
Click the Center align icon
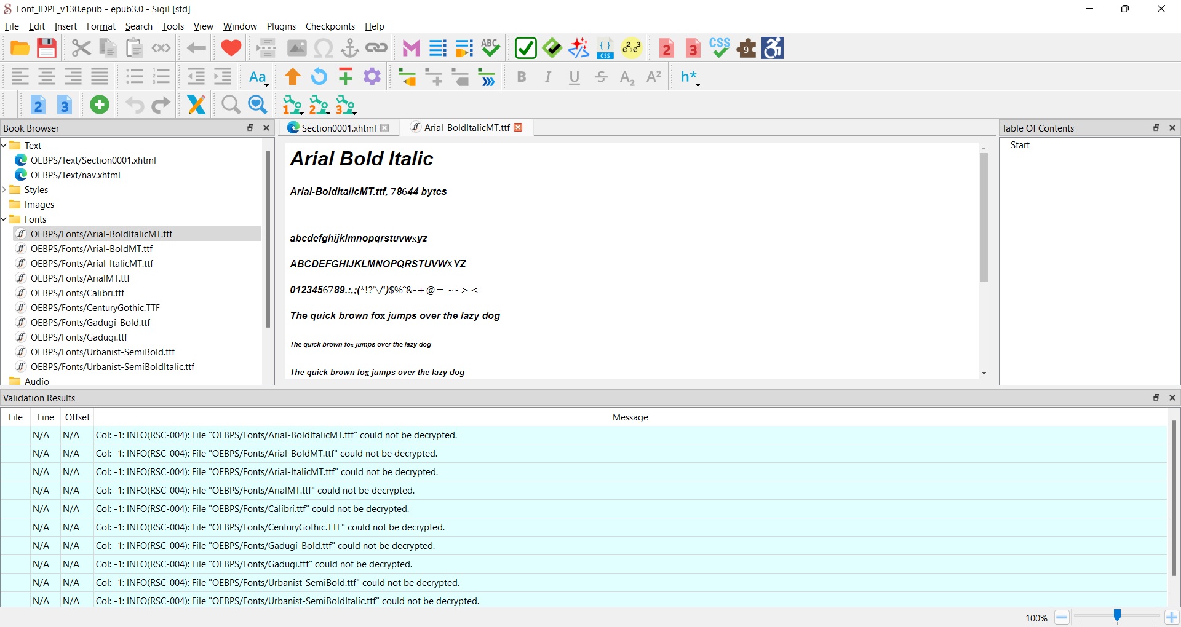click(47, 77)
